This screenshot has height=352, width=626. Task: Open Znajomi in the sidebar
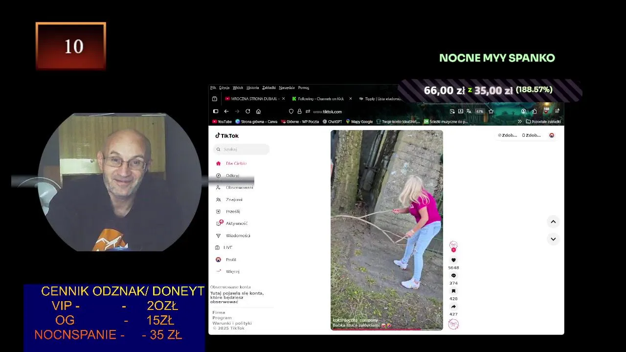tap(229, 199)
